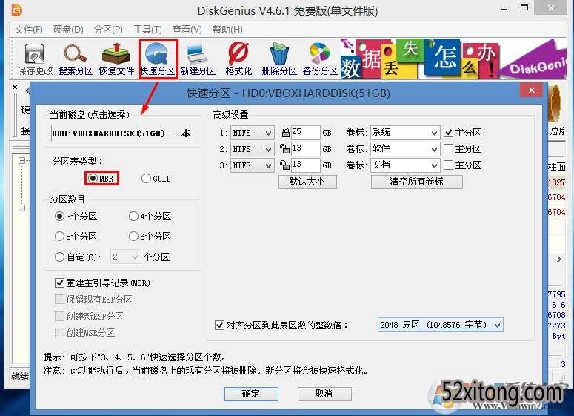Toggle the lock icon for partition 1 size
Viewport: 574px width, 416px height.
[286, 132]
